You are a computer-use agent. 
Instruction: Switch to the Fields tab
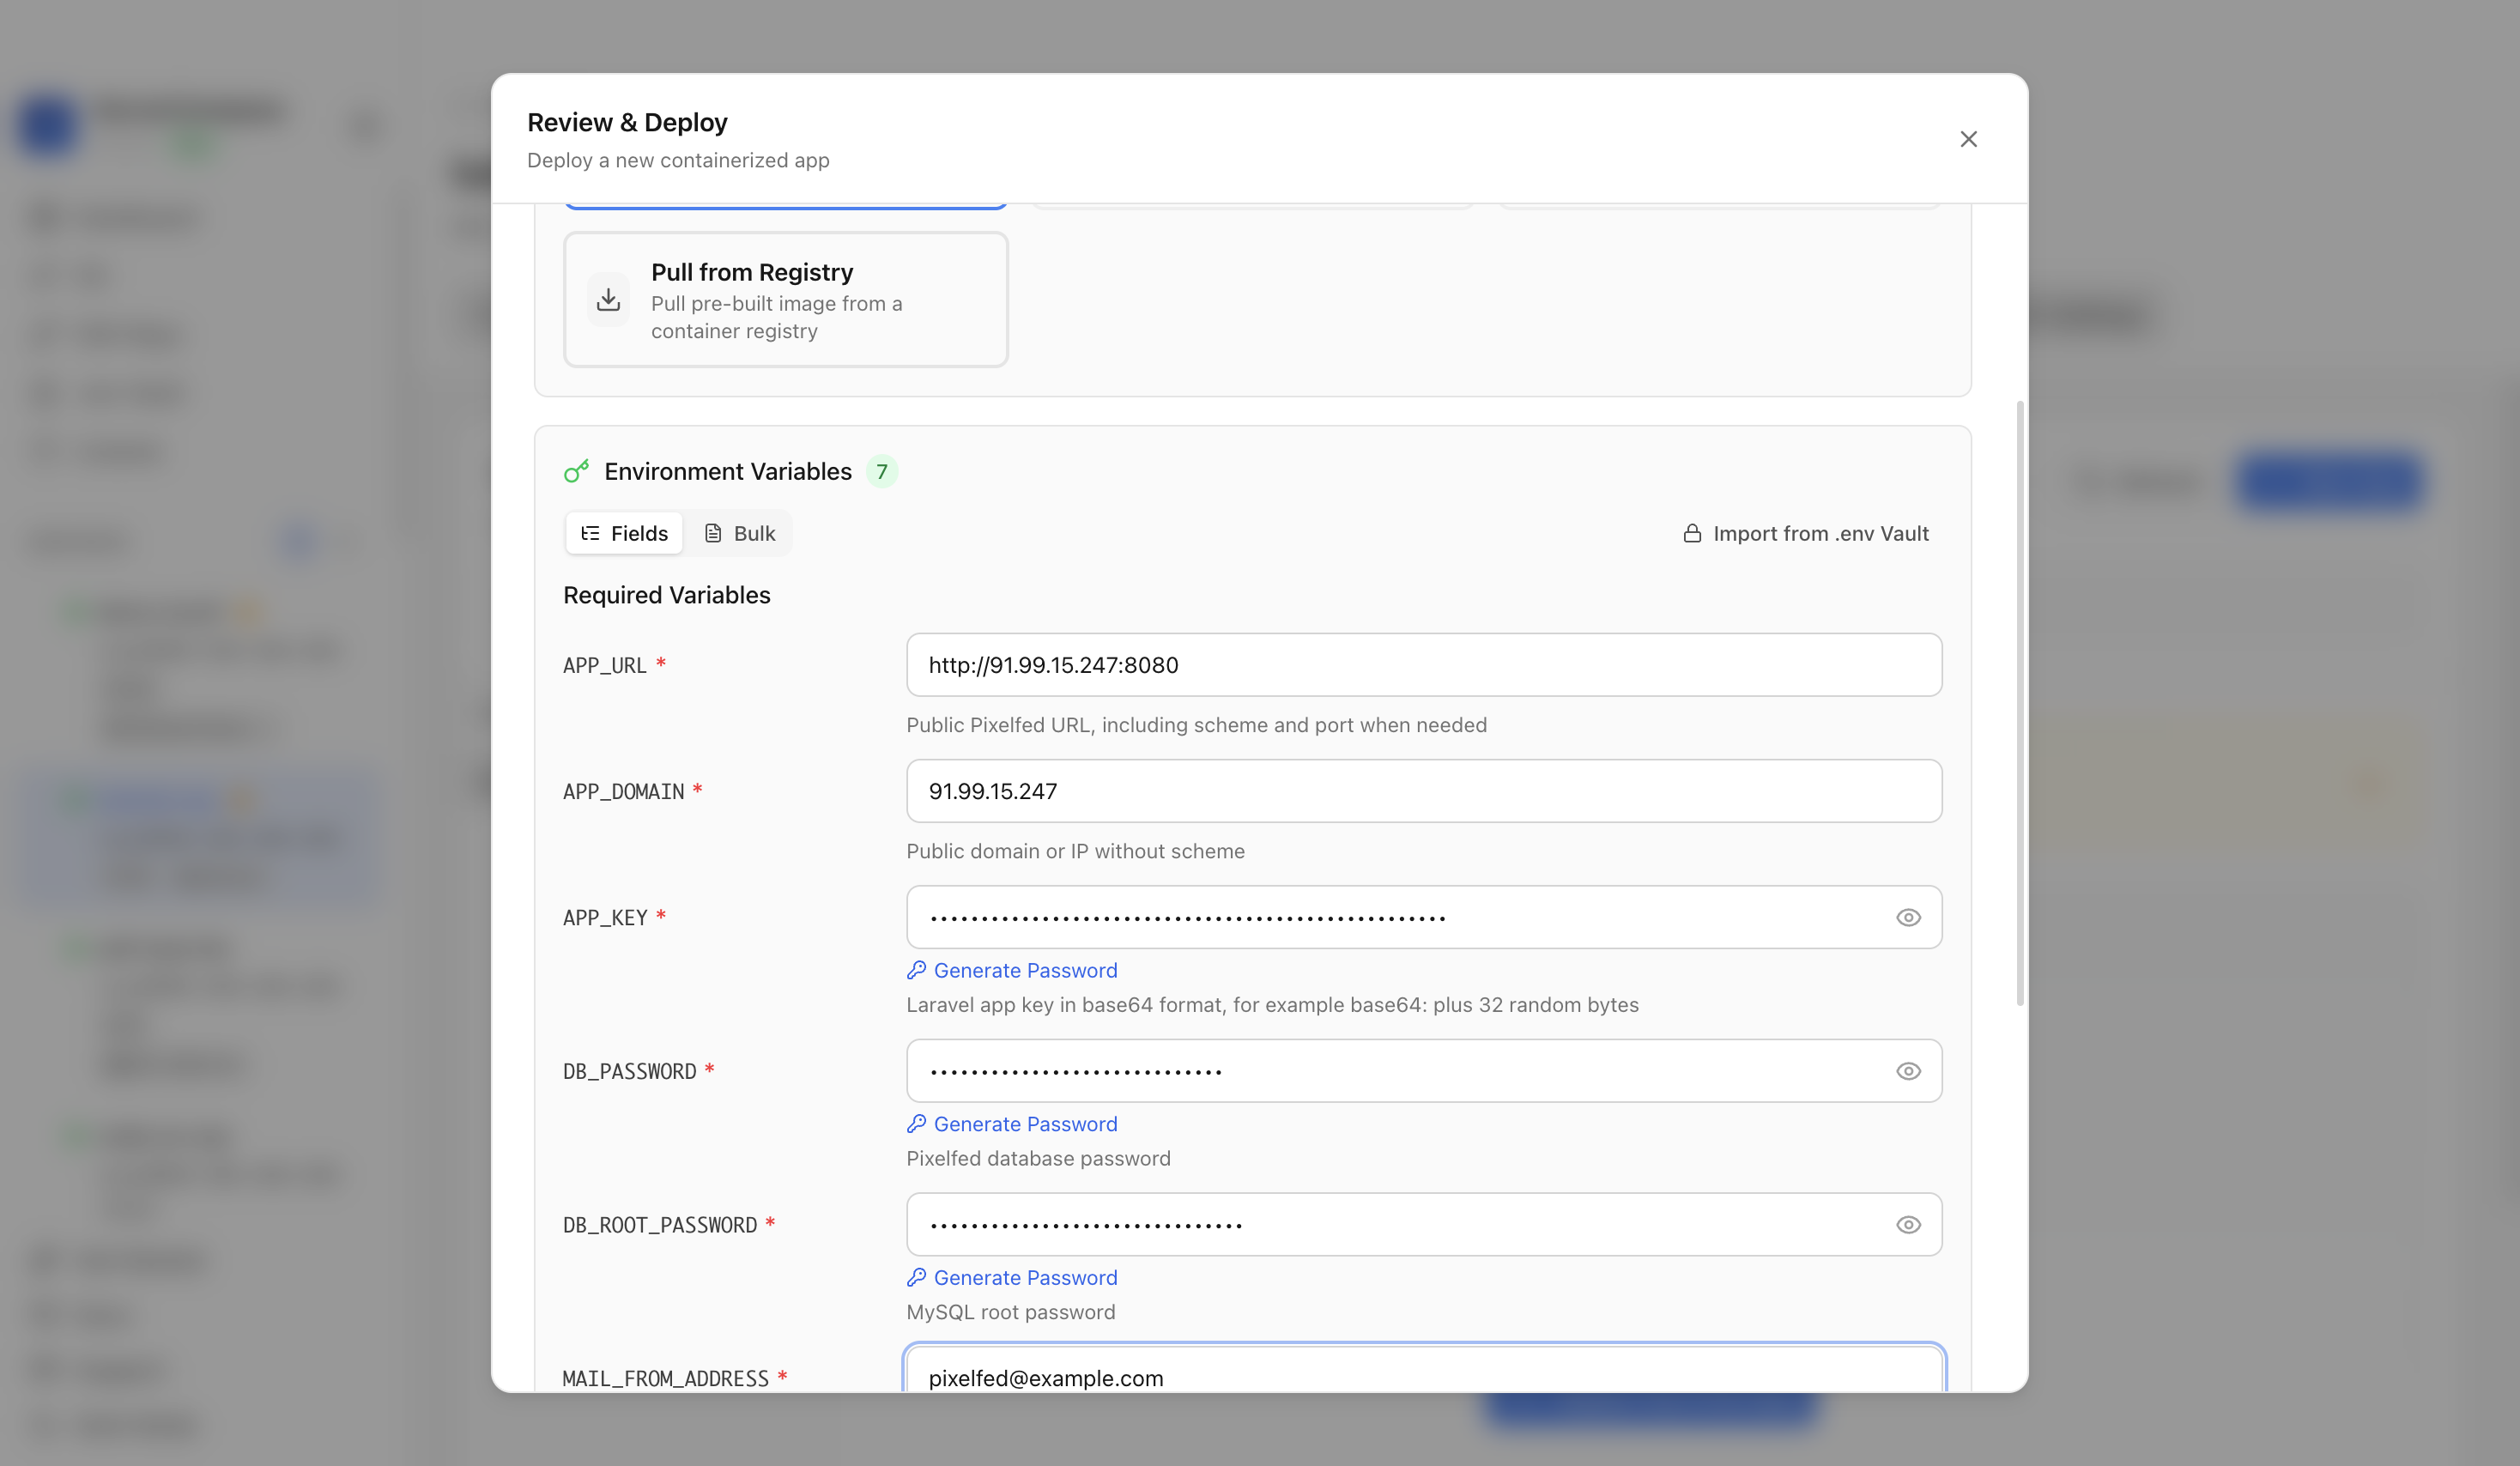(x=624, y=533)
